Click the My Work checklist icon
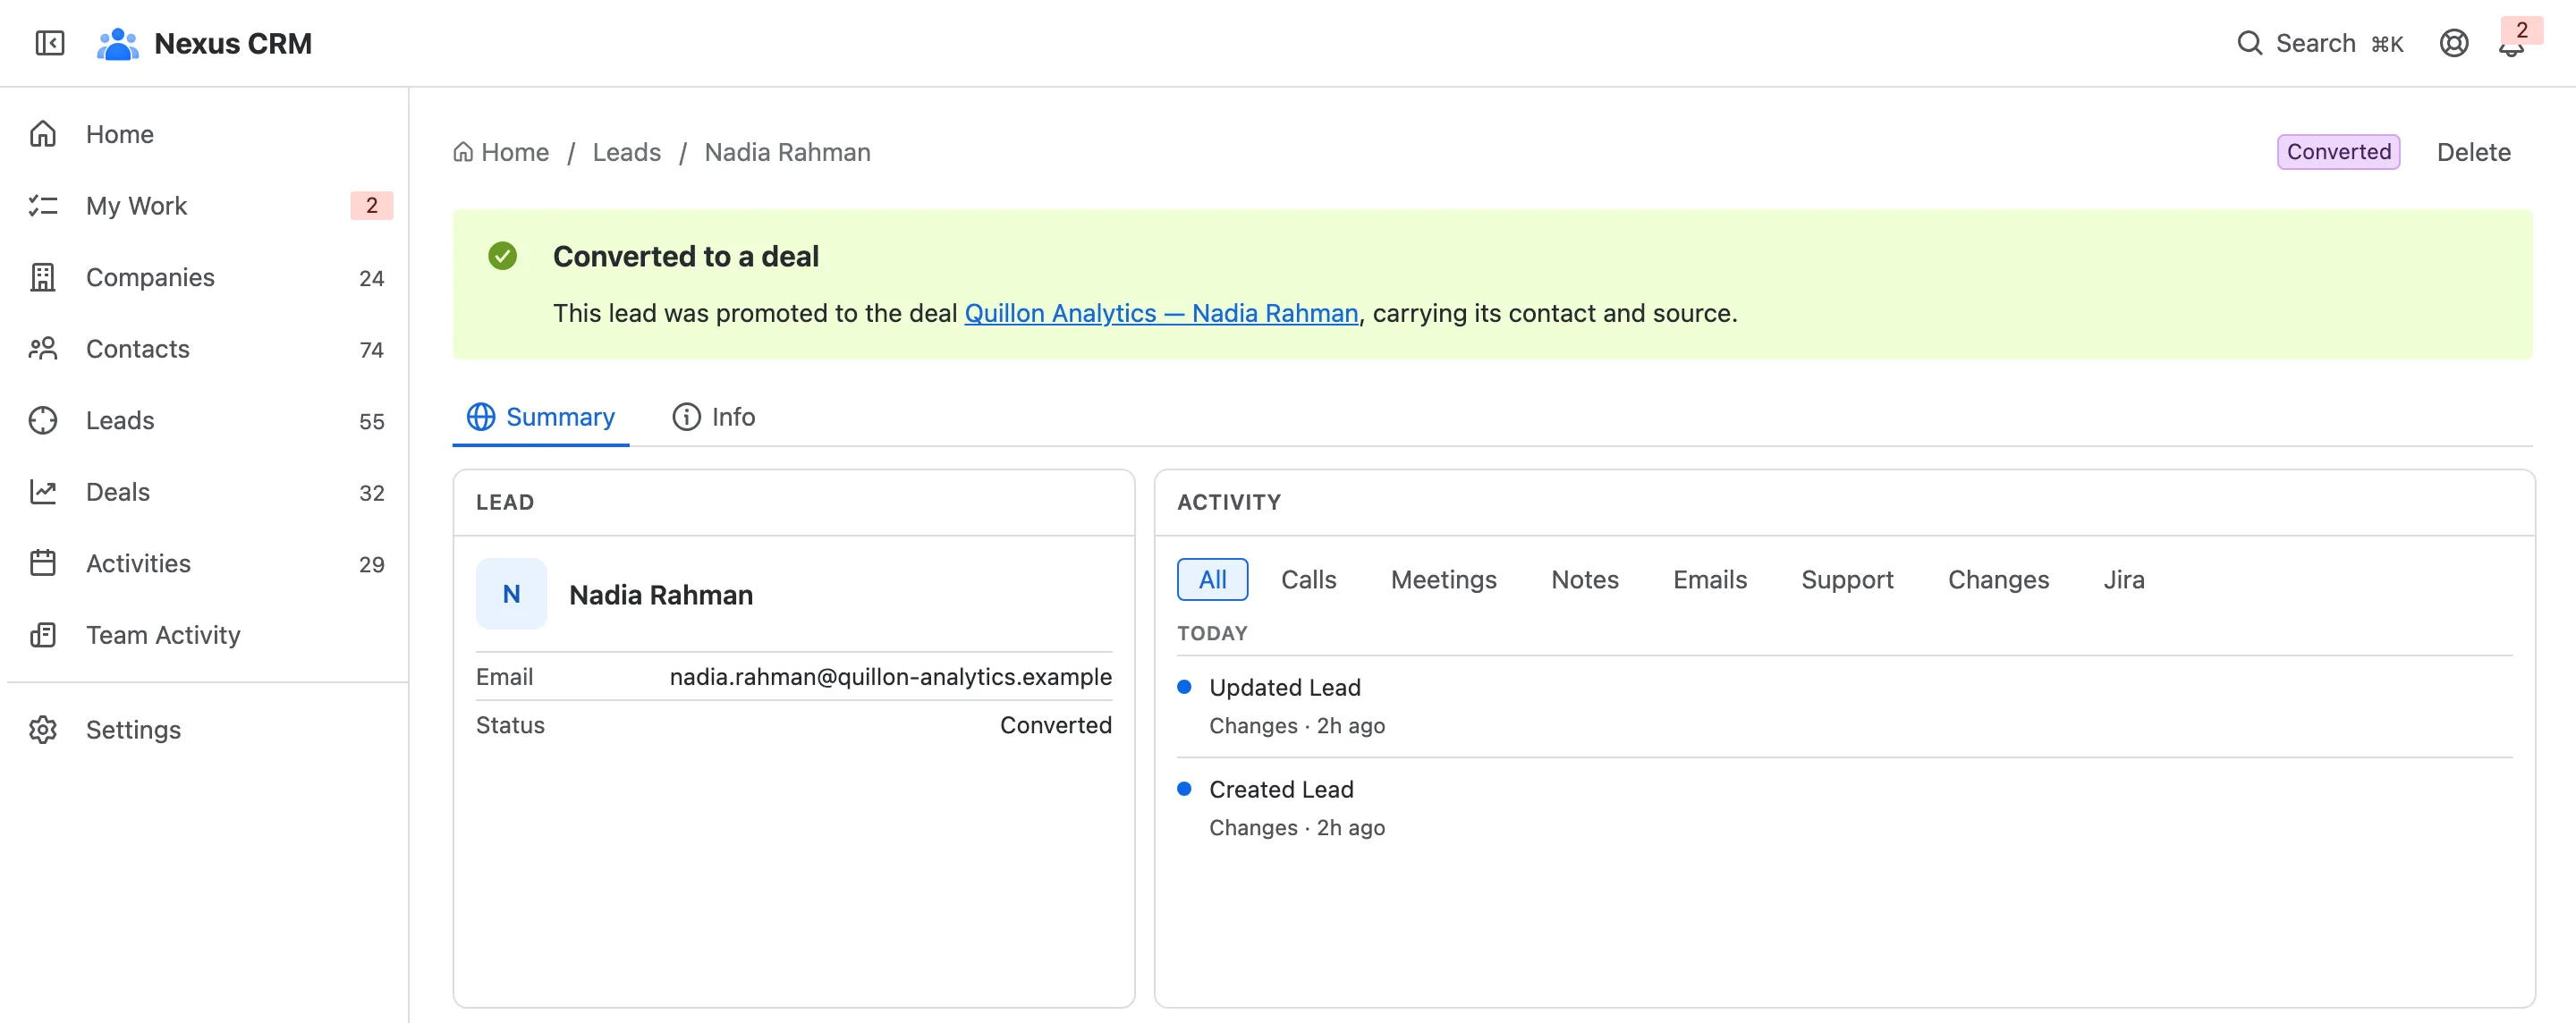The image size is (2576, 1023). [43, 205]
